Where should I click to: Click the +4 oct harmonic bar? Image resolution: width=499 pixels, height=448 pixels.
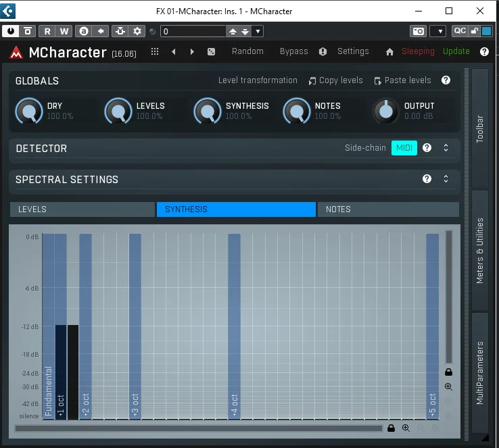pyautogui.click(x=234, y=327)
